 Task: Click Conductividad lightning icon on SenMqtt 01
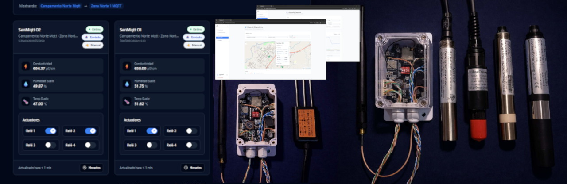pos(127,66)
